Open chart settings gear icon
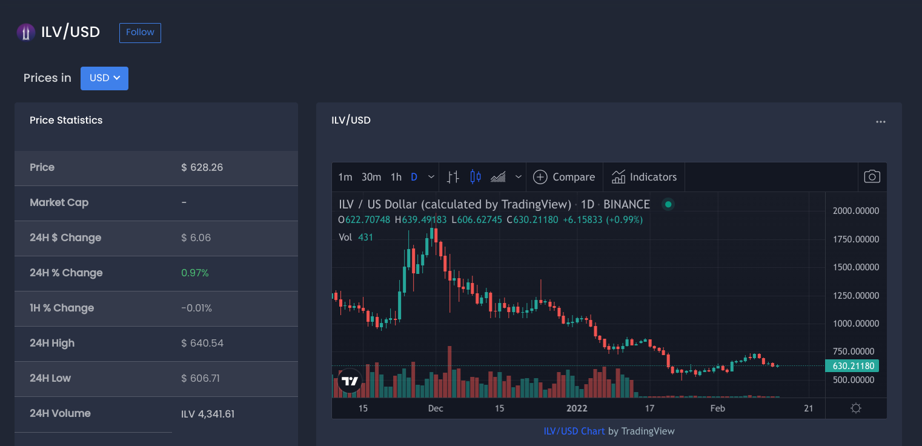 click(x=856, y=408)
